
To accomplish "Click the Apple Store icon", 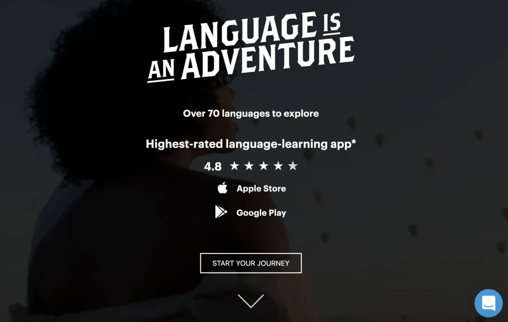I will coord(223,188).
